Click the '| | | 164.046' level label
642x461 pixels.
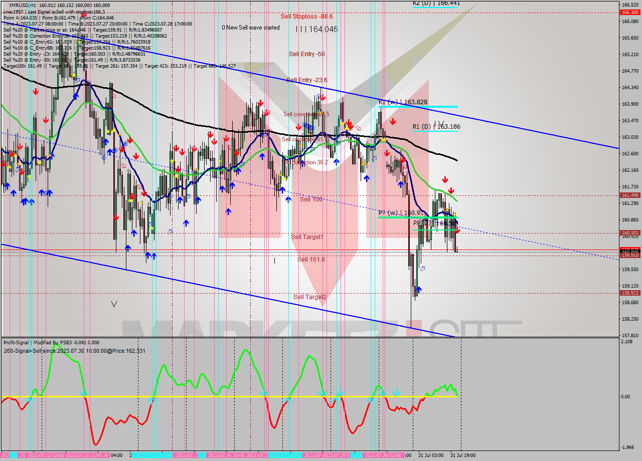tap(316, 30)
